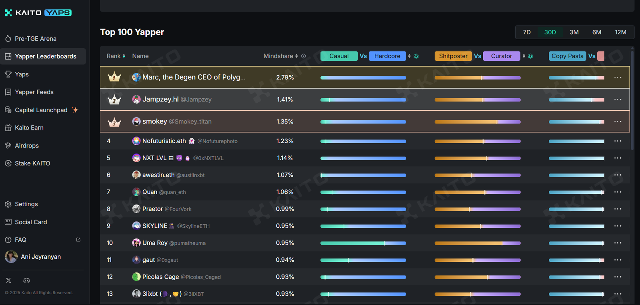Click the external link icon beside FAQ
Image resolution: width=640 pixels, height=305 pixels.
78,240
